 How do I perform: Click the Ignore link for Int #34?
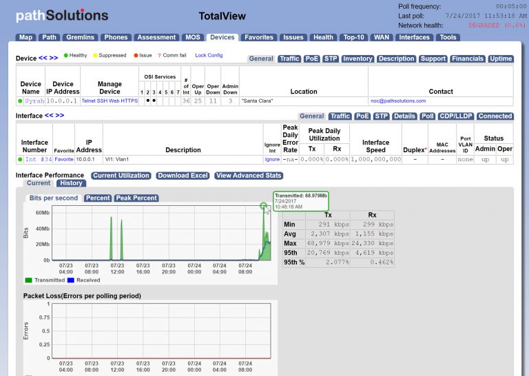click(x=272, y=159)
